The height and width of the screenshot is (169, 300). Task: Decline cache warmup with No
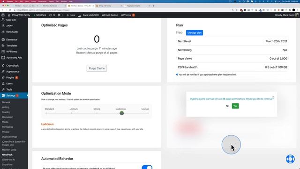(227, 106)
